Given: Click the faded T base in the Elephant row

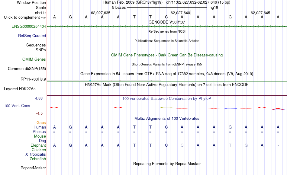Looking at the screenshot, I should 230,145.
